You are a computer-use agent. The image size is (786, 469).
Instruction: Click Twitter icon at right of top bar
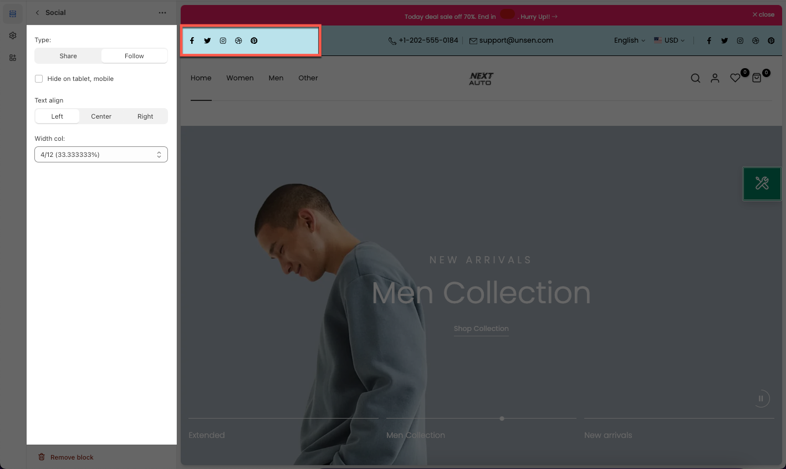point(724,40)
